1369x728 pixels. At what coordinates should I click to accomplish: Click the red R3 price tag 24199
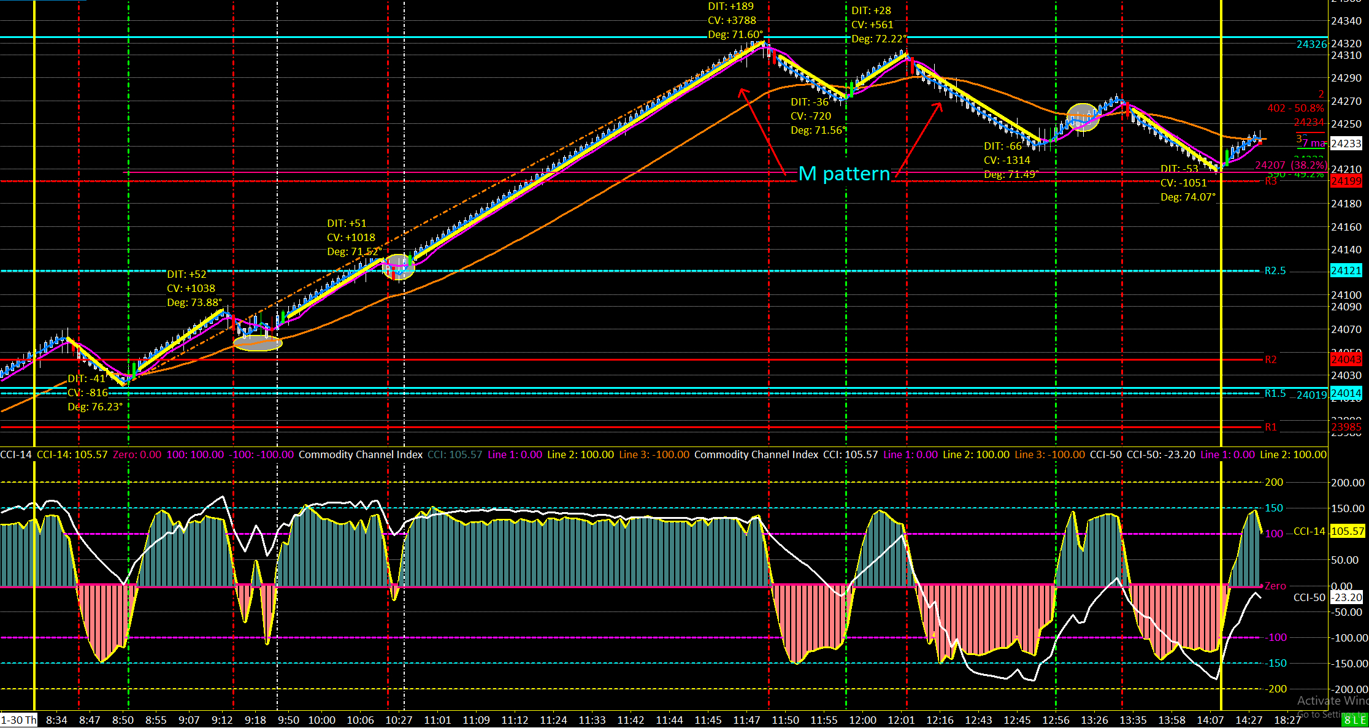[x=1346, y=182]
